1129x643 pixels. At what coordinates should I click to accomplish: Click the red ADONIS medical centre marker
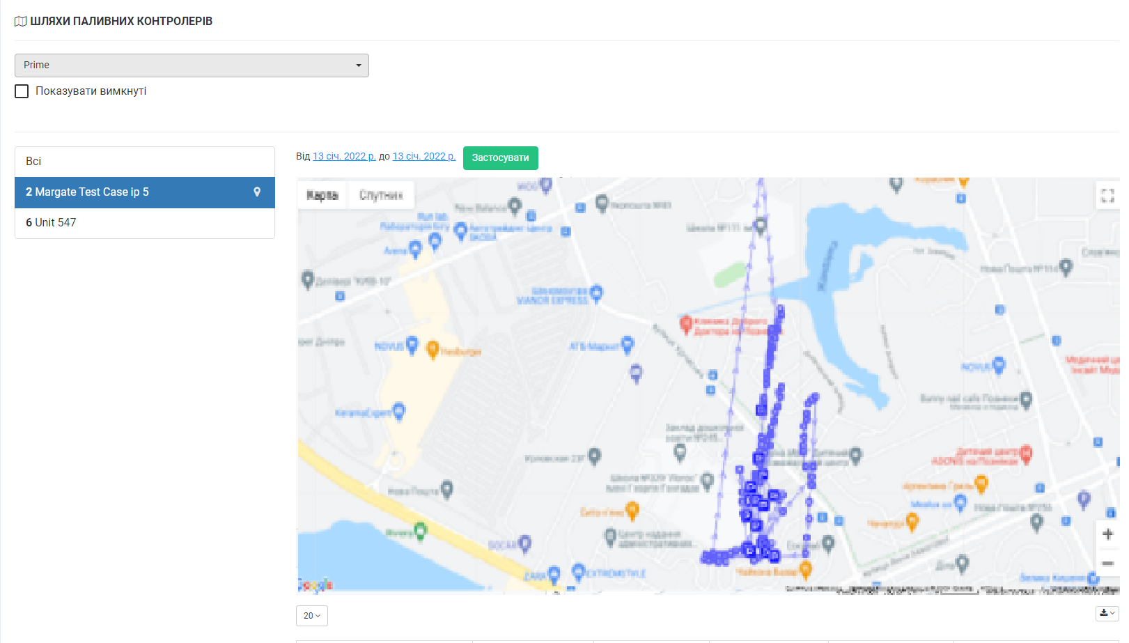click(x=1026, y=454)
